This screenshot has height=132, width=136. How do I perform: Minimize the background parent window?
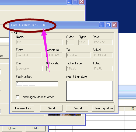(x=69, y=2)
